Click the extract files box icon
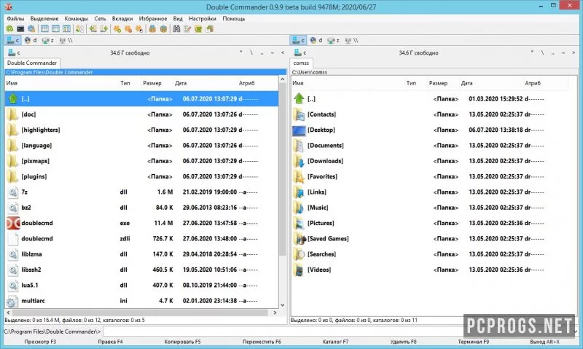 163,29
